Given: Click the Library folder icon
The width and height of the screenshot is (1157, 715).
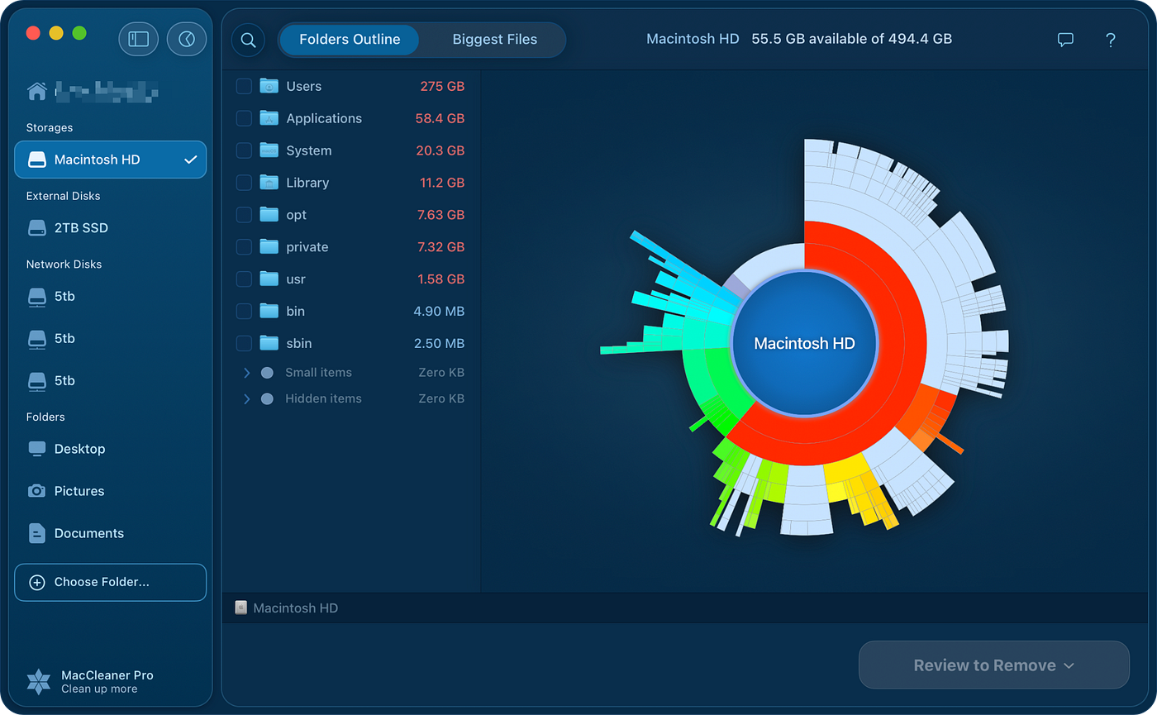Looking at the screenshot, I should [x=269, y=183].
